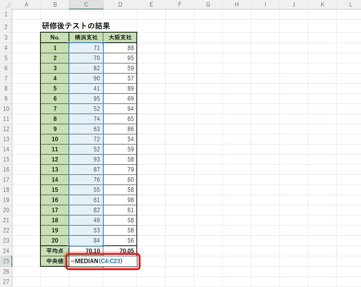Click the No. header cell
This screenshot has height=287, width=361.
(55, 38)
